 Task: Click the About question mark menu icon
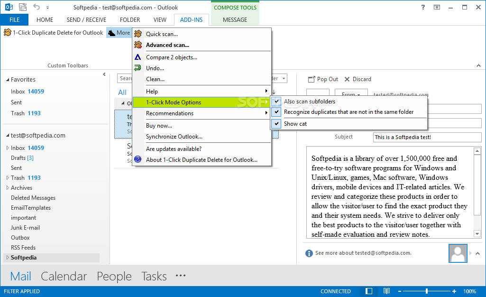(138, 160)
